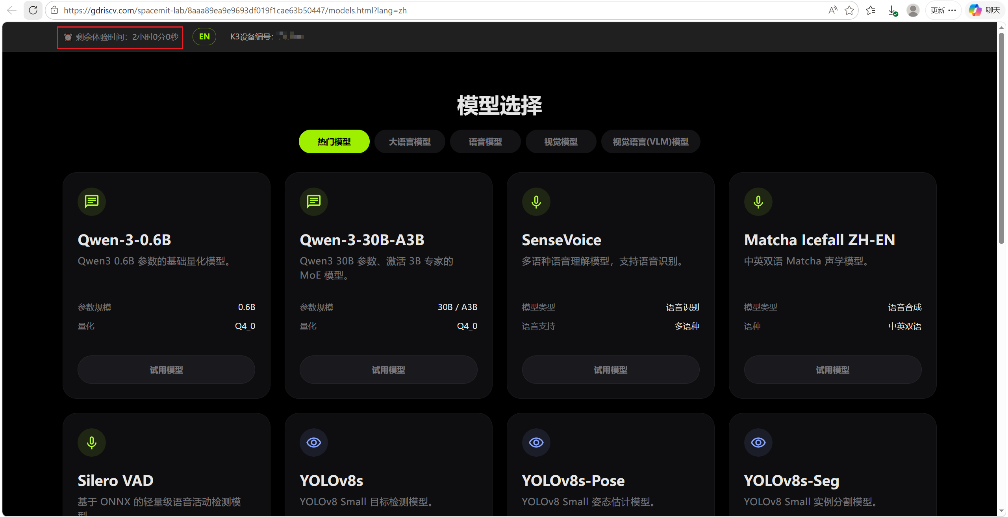
Task: Click Qwen-3-30B-A3B chat icon
Action: tap(314, 202)
